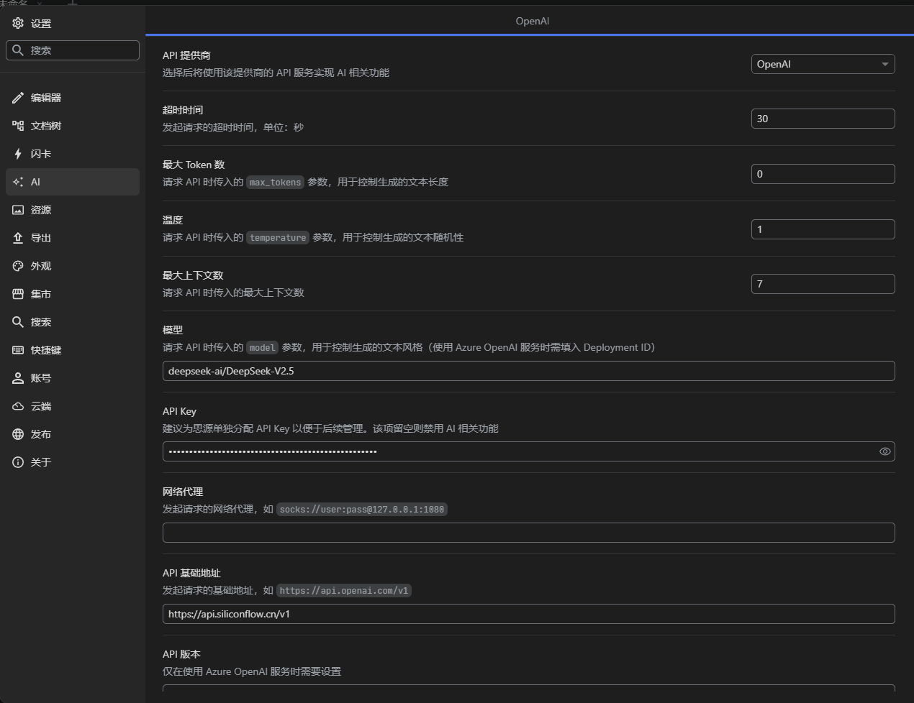This screenshot has height=703, width=914.
Task: Open the 文档树 tree icon section
Action: coord(18,126)
